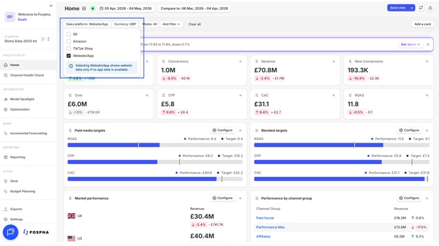Check the Amazon sales platform option
The image size is (439, 246).
[x=69, y=41]
